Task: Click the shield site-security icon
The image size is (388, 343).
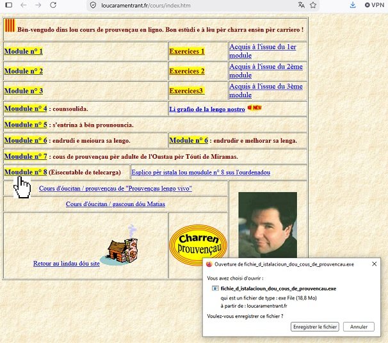Action: tap(93, 5)
